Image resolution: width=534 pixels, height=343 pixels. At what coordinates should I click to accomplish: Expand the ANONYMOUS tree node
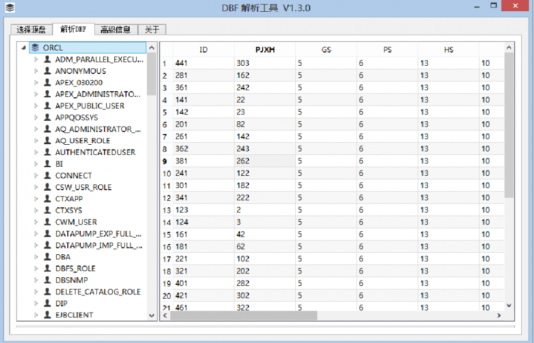36,71
